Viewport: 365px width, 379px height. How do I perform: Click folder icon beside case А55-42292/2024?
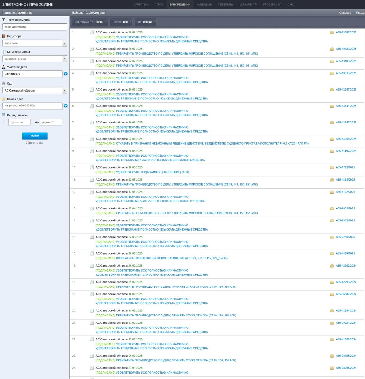(x=332, y=266)
